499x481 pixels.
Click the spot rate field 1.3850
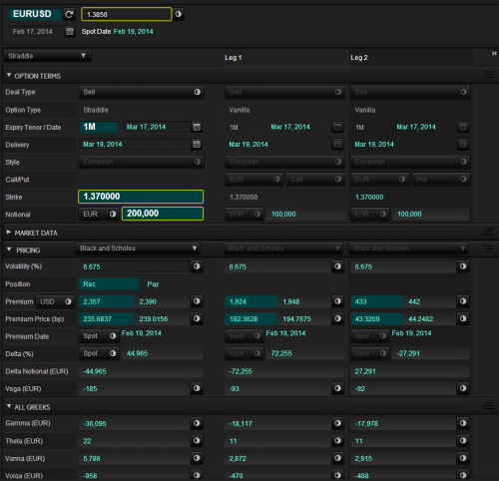click(127, 14)
